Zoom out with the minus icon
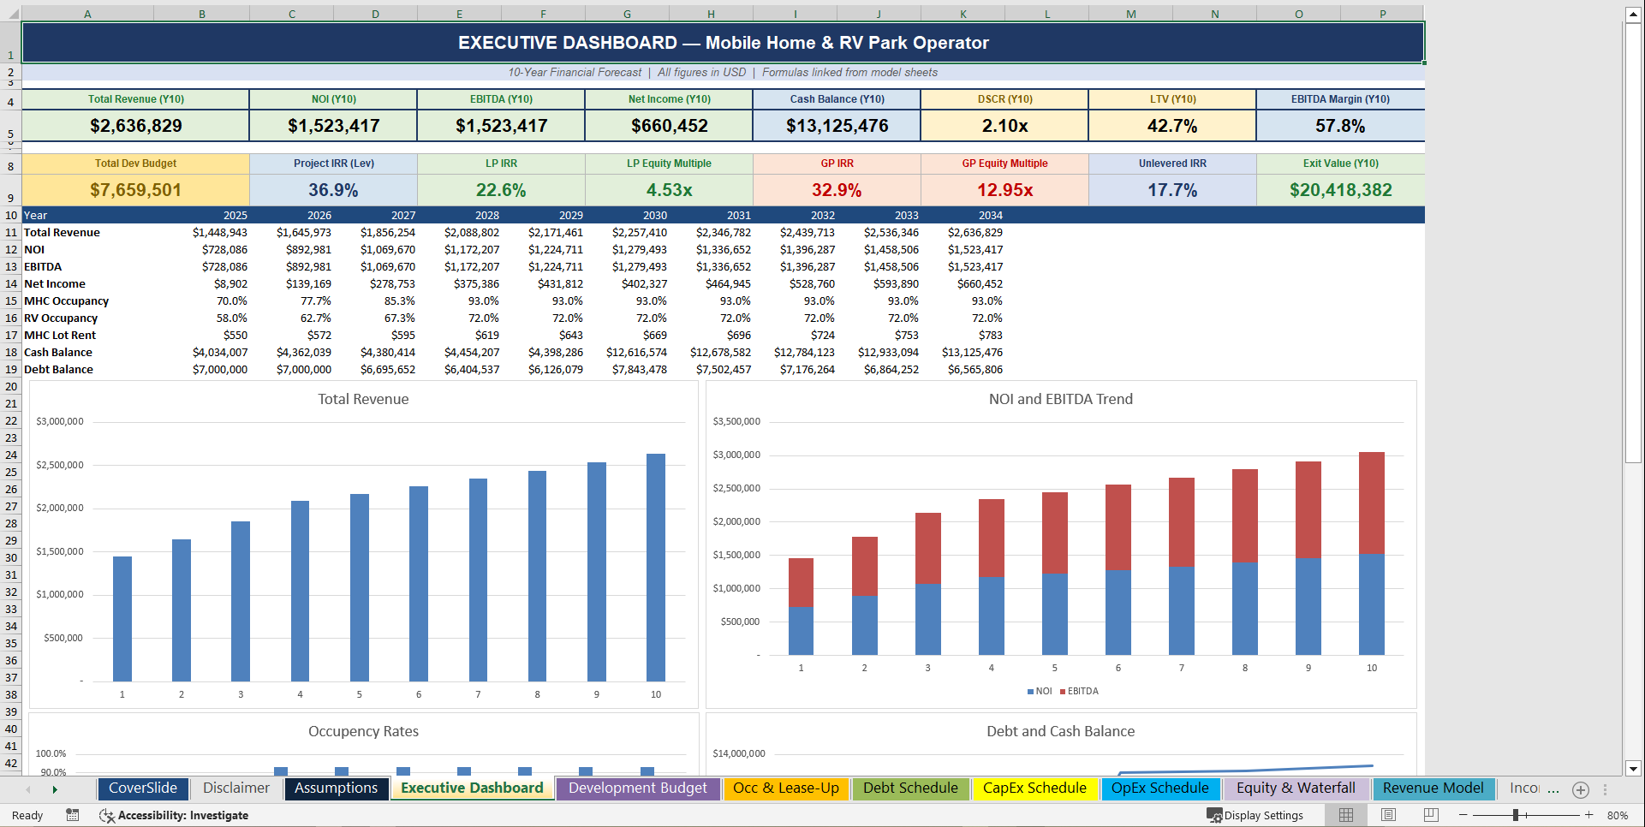 click(x=1464, y=815)
